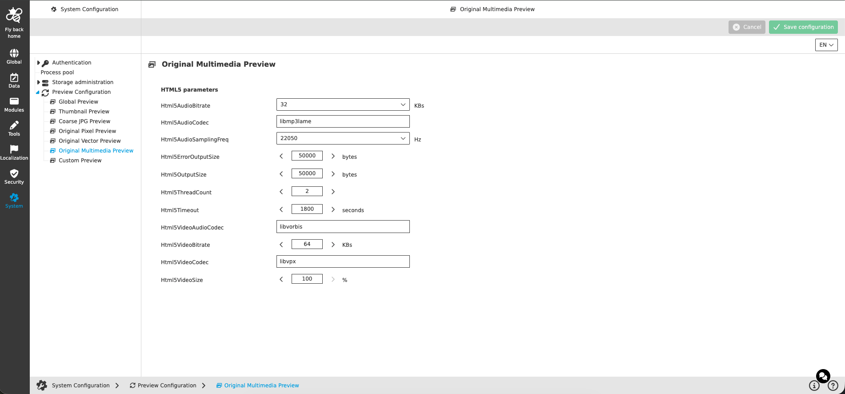Screen dimensions: 845x394
Task: Select Coarse JPG Preview tree item
Action: [x=84, y=121]
